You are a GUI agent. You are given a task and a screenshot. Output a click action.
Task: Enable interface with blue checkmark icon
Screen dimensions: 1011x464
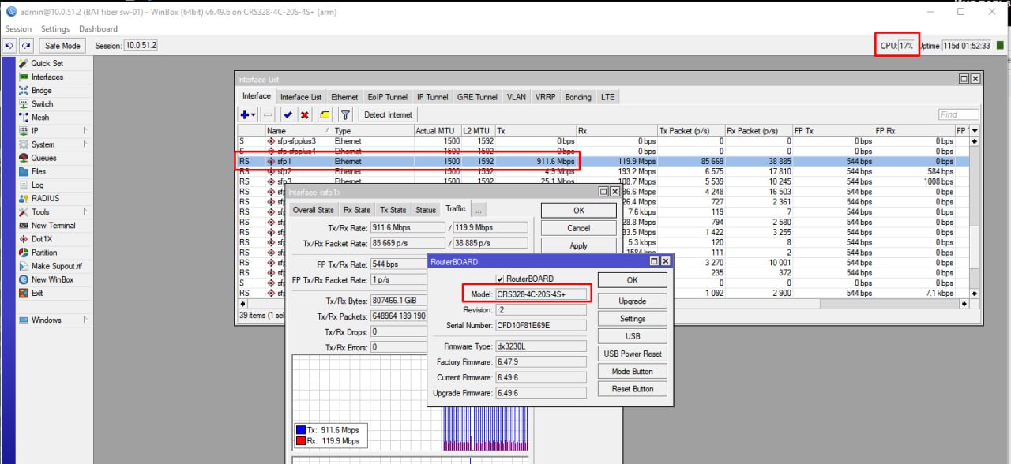coord(288,114)
